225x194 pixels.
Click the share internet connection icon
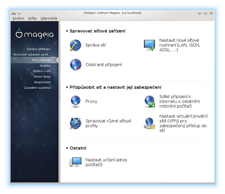click(149, 102)
